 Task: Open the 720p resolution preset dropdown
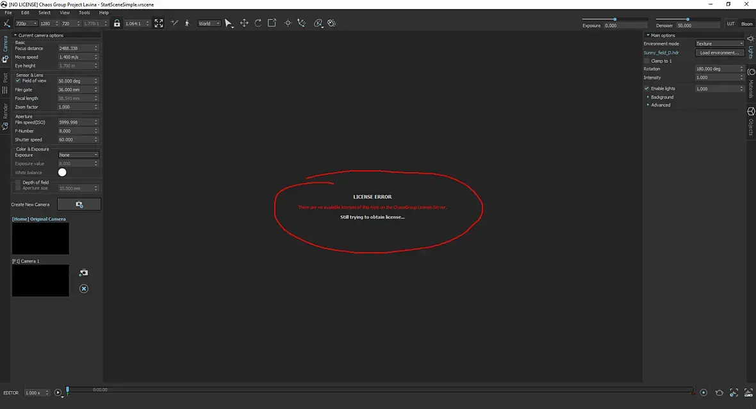pyautogui.click(x=26, y=23)
